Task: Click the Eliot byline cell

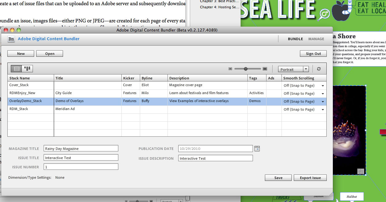Action: [x=154, y=85]
